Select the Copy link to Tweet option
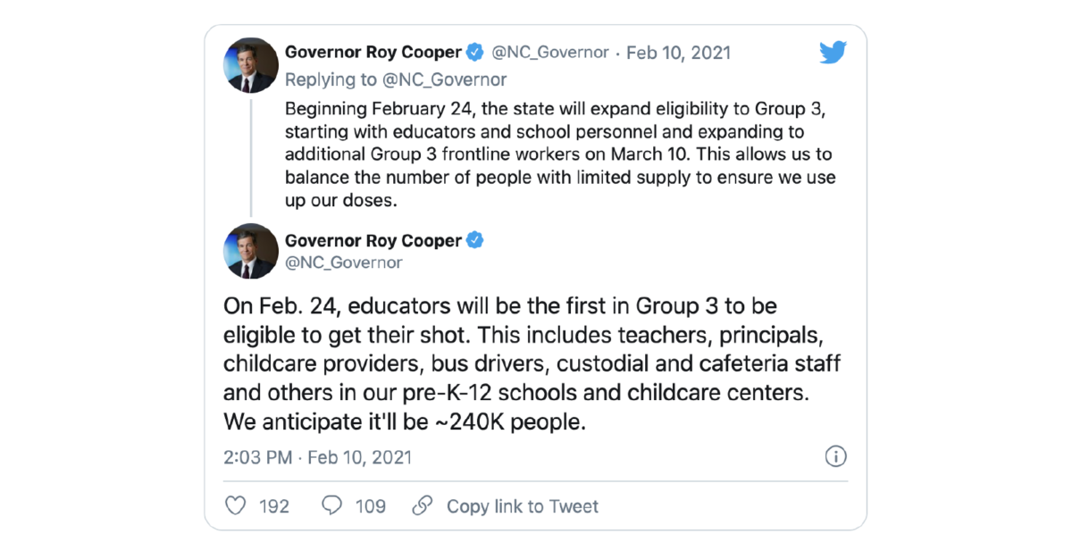This screenshot has width=1072, height=559. pos(522,505)
